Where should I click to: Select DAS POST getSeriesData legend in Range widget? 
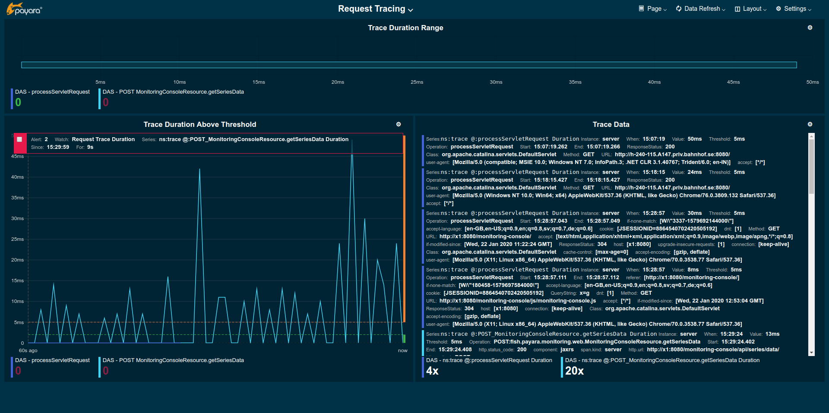[x=172, y=98]
